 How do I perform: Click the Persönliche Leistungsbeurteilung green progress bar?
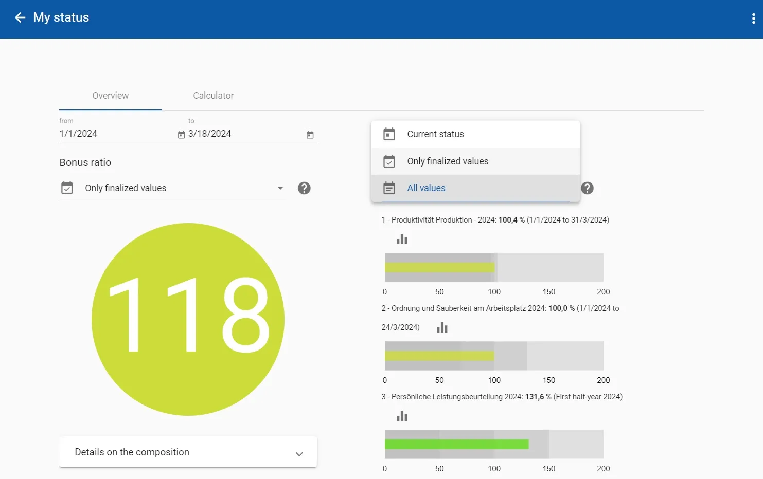(456, 444)
